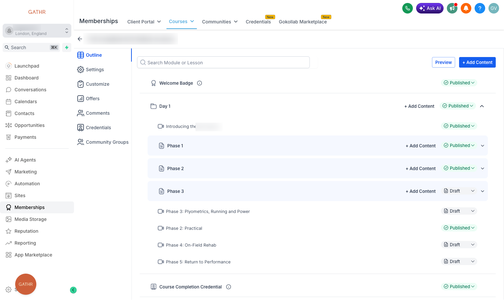Click the Preview button
Image resolution: width=504 pixels, height=300 pixels.
coord(443,62)
